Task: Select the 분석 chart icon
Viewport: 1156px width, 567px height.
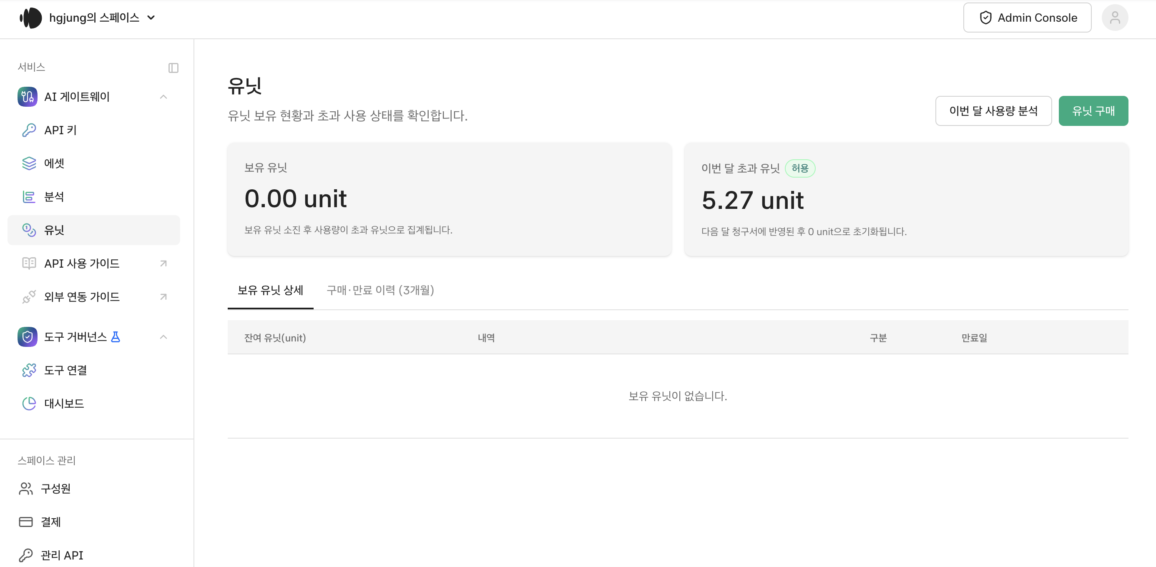Action: coord(29,196)
